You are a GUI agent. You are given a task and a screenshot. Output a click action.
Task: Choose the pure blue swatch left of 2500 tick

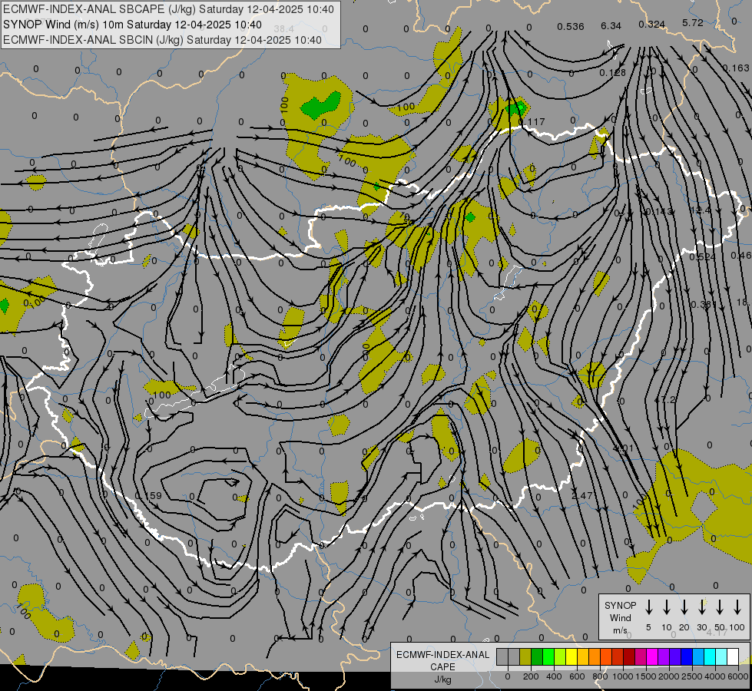[x=687, y=656]
